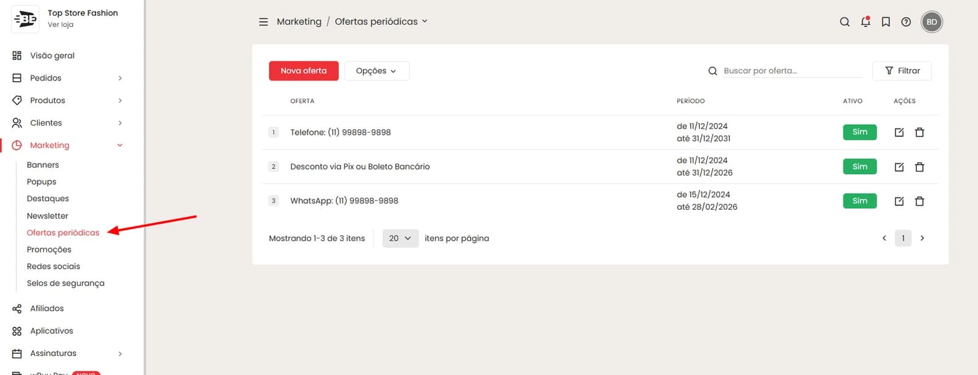Open the 20 itens por página dropdown

pos(400,238)
